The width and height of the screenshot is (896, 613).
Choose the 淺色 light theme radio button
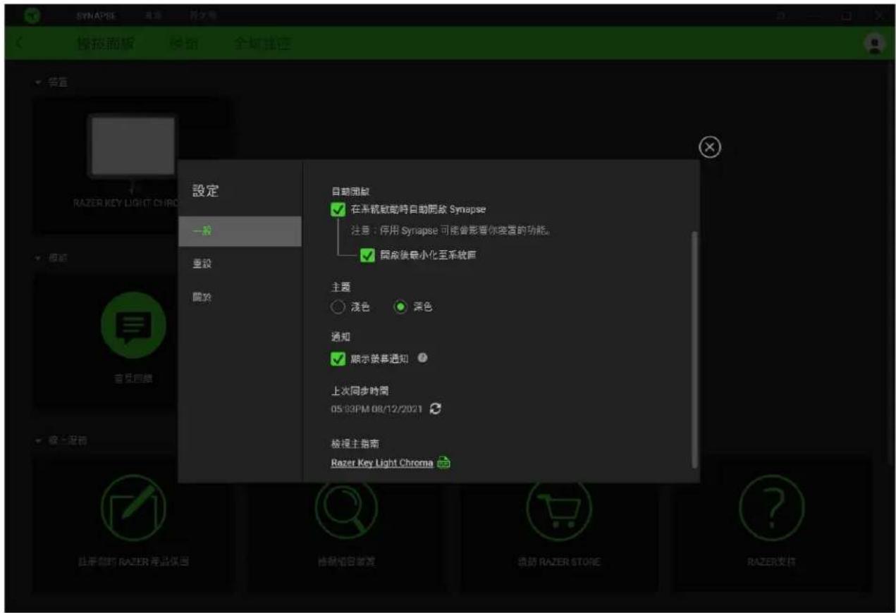click(338, 307)
